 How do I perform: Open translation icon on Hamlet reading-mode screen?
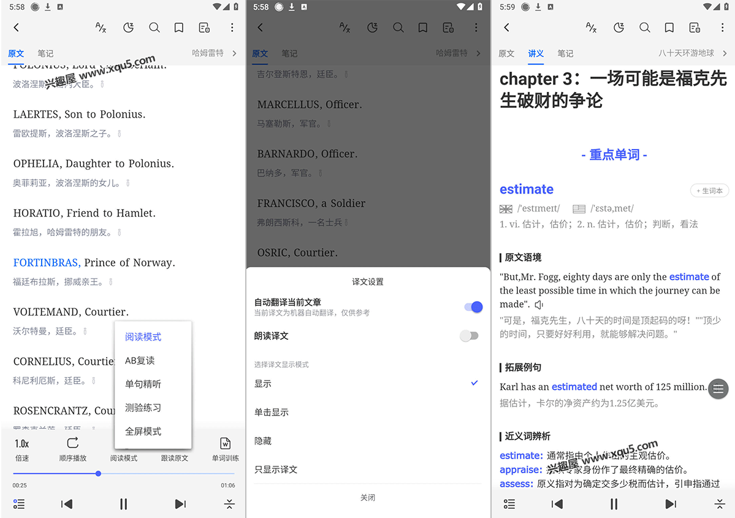pyautogui.click(x=101, y=28)
